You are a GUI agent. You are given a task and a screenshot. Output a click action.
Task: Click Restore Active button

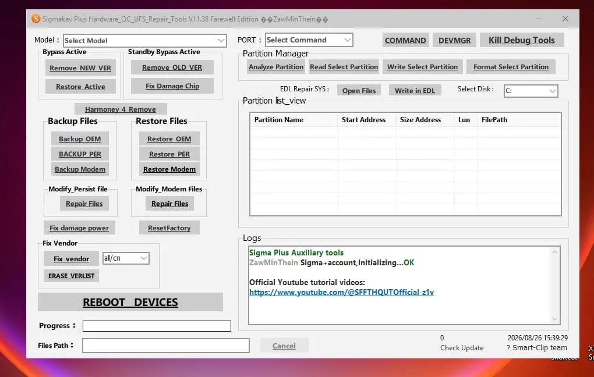80,87
